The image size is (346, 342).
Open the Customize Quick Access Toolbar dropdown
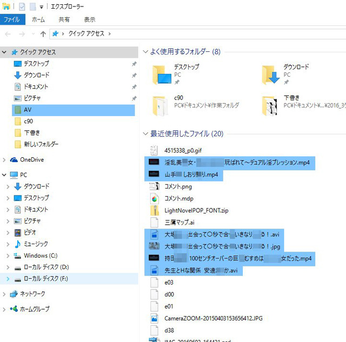click(41, 7)
